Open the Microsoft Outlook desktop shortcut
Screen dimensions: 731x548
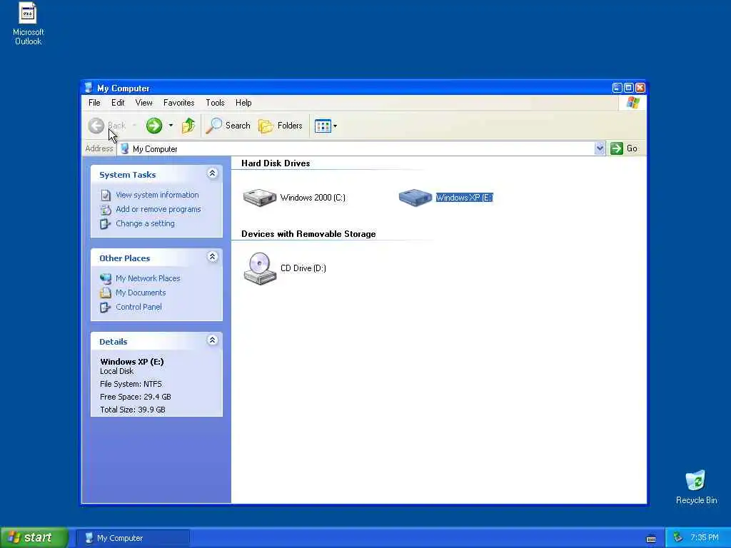tap(28, 24)
